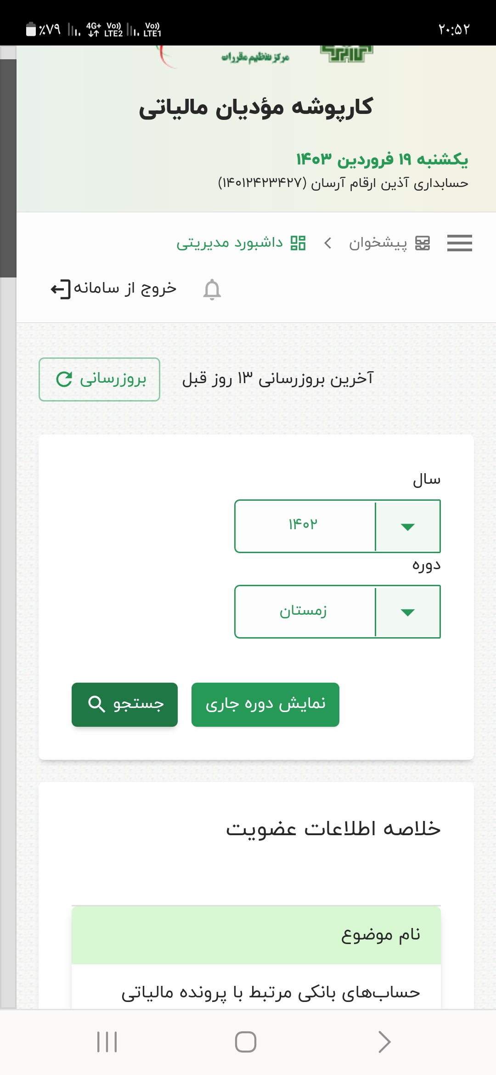
Task: Expand the دوره period dropdown arrow
Action: pos(407,612)
